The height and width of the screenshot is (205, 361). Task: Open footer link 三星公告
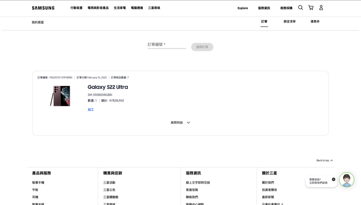click(x=109, y=190)
